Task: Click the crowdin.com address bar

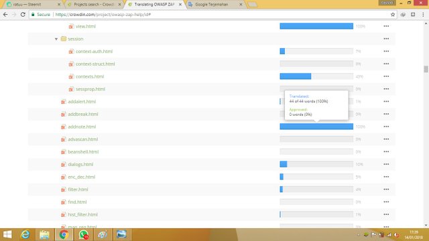Action: pos(213,15)
